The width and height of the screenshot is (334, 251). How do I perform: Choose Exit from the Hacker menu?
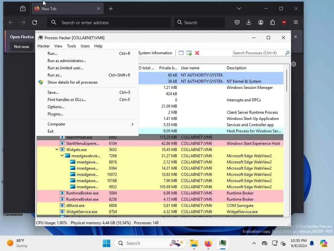coord(87,131)
